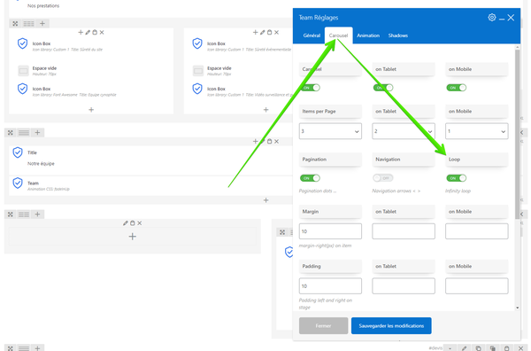Viewport: 531px width, 351px height.
Task: Click Sauvegarder les modifications button
Action: tap(391, 326)
